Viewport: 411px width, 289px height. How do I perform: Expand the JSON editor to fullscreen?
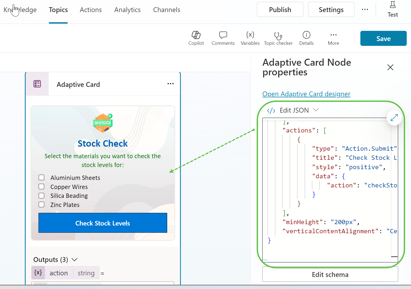tap(394, 118)
